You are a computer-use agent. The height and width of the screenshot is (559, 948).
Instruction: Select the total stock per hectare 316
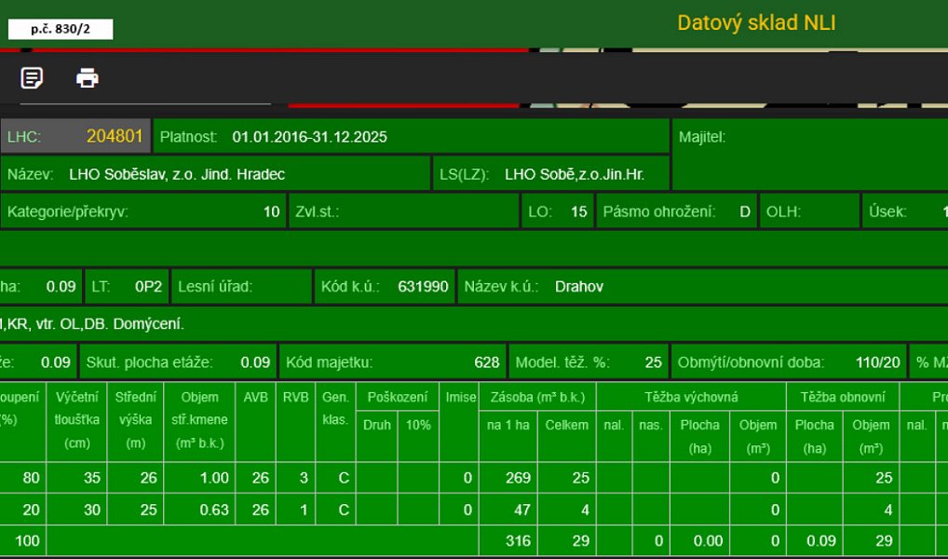pos(518,541)
